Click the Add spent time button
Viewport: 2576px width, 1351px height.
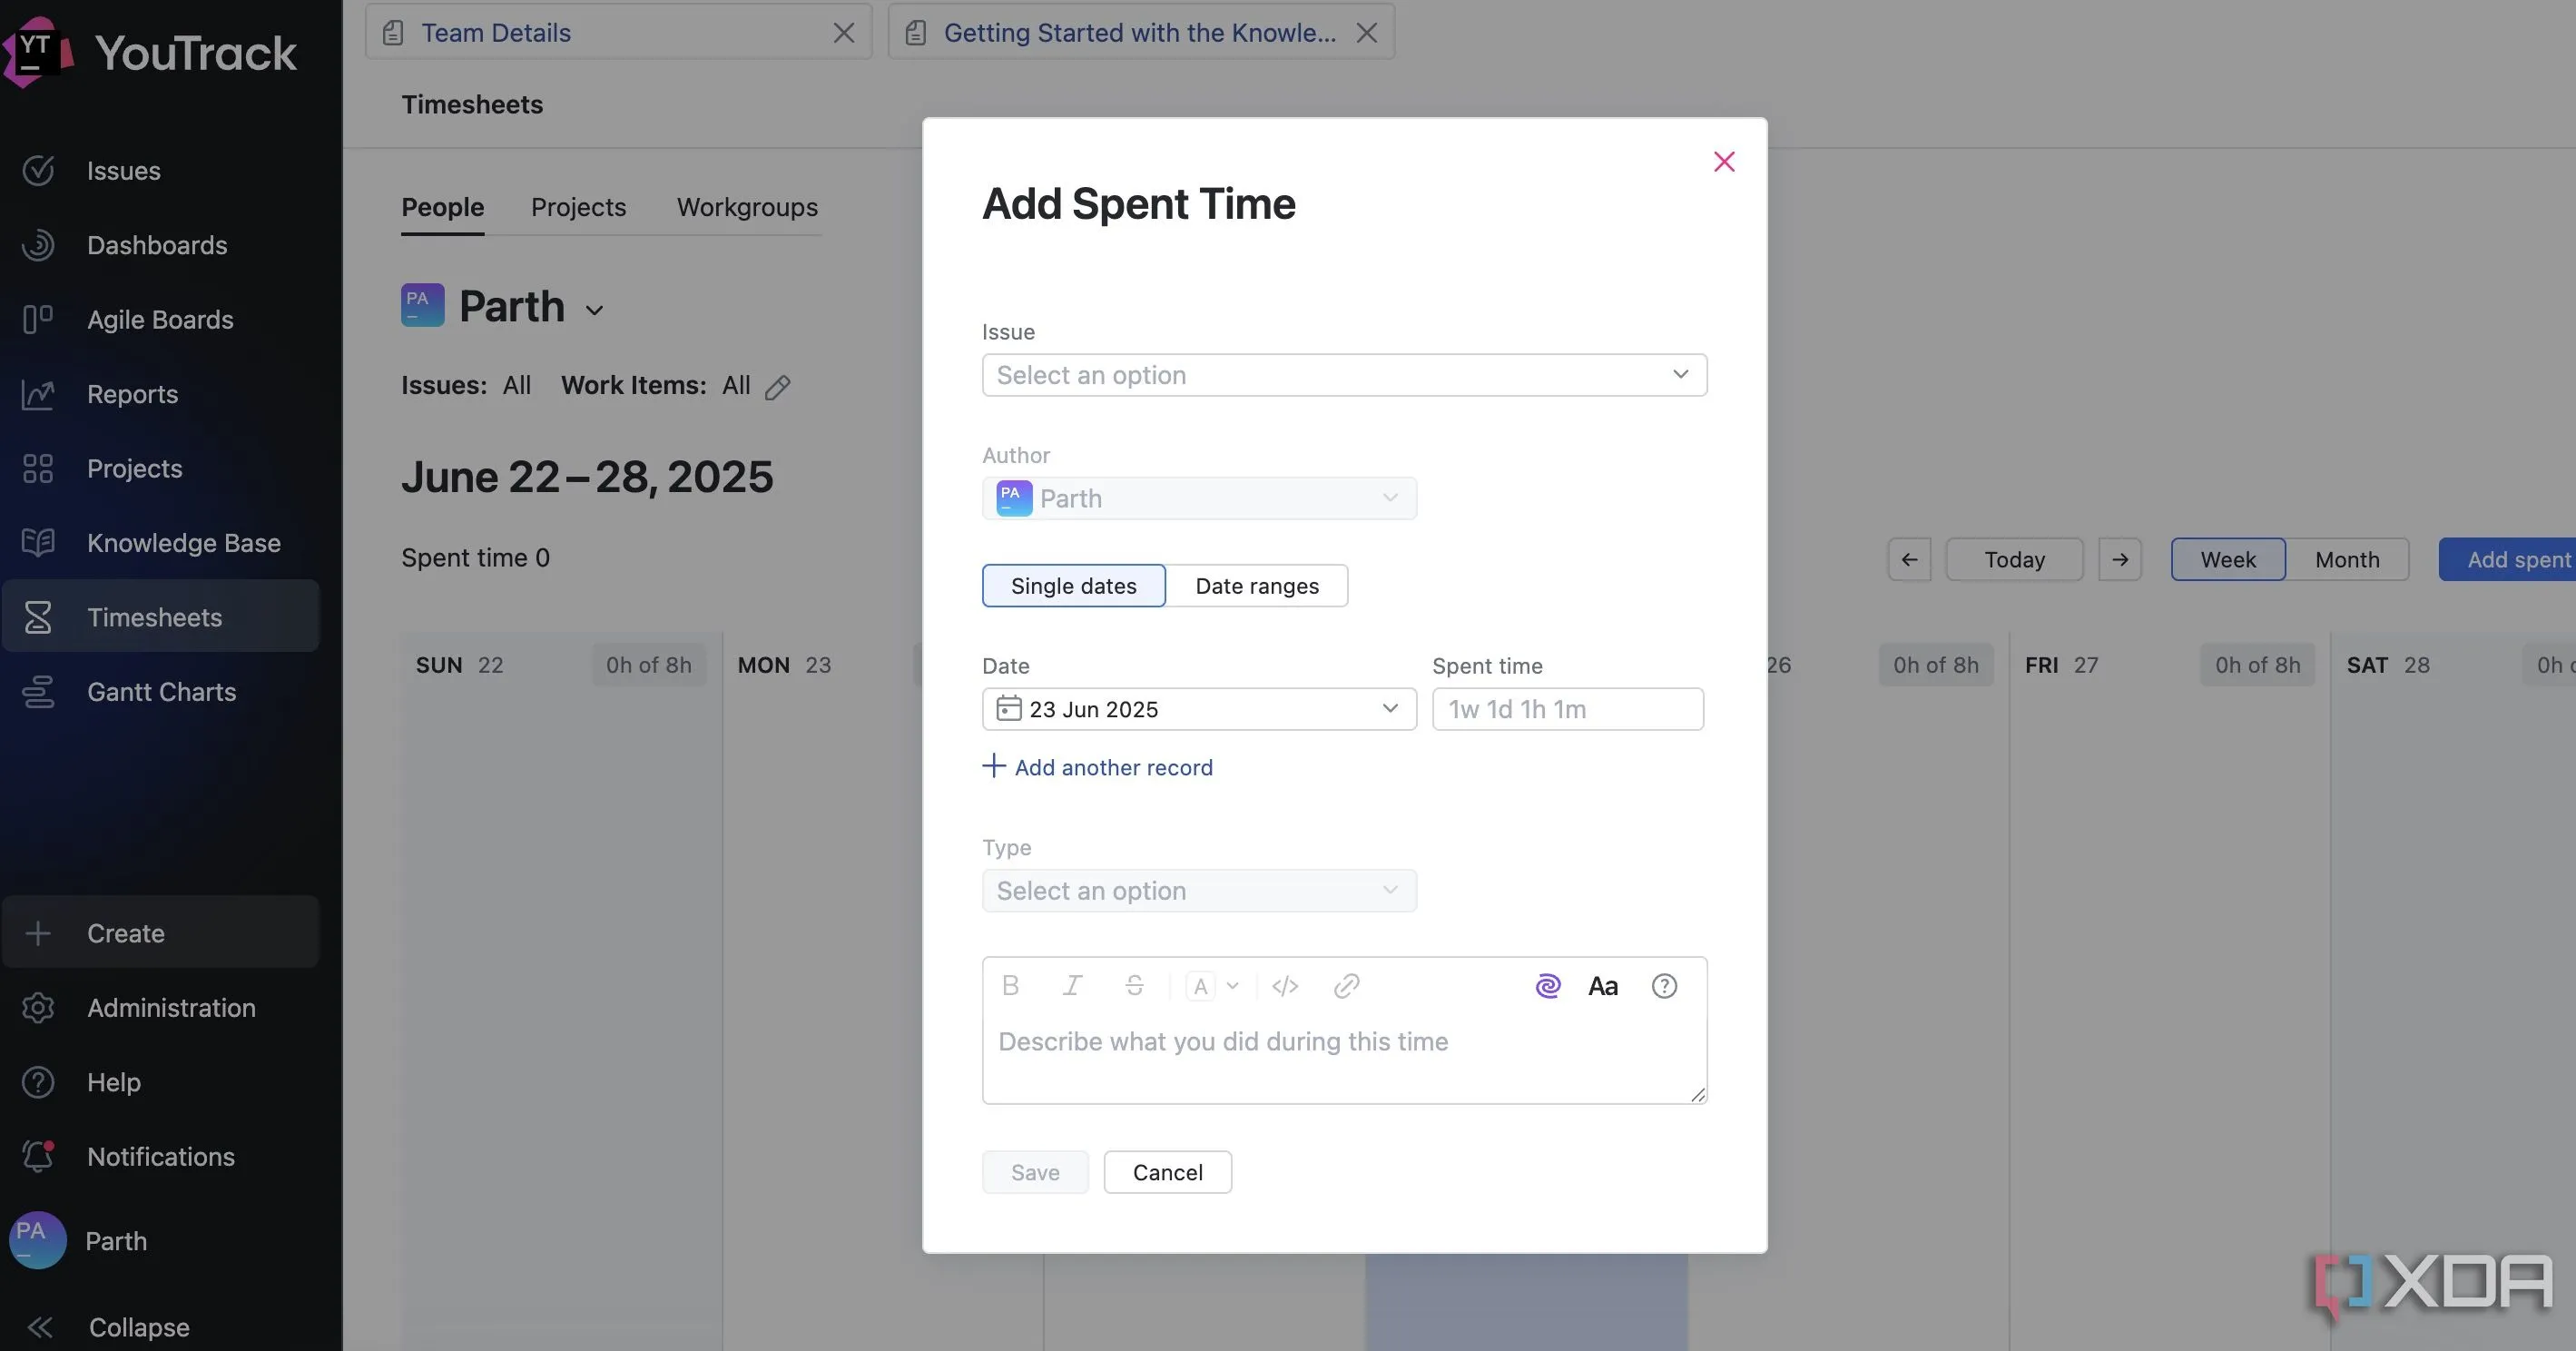(2507, 559)
